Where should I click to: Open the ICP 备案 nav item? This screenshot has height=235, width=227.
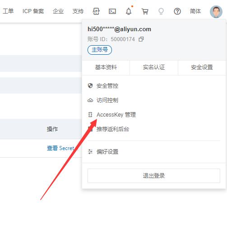point(33,11)
